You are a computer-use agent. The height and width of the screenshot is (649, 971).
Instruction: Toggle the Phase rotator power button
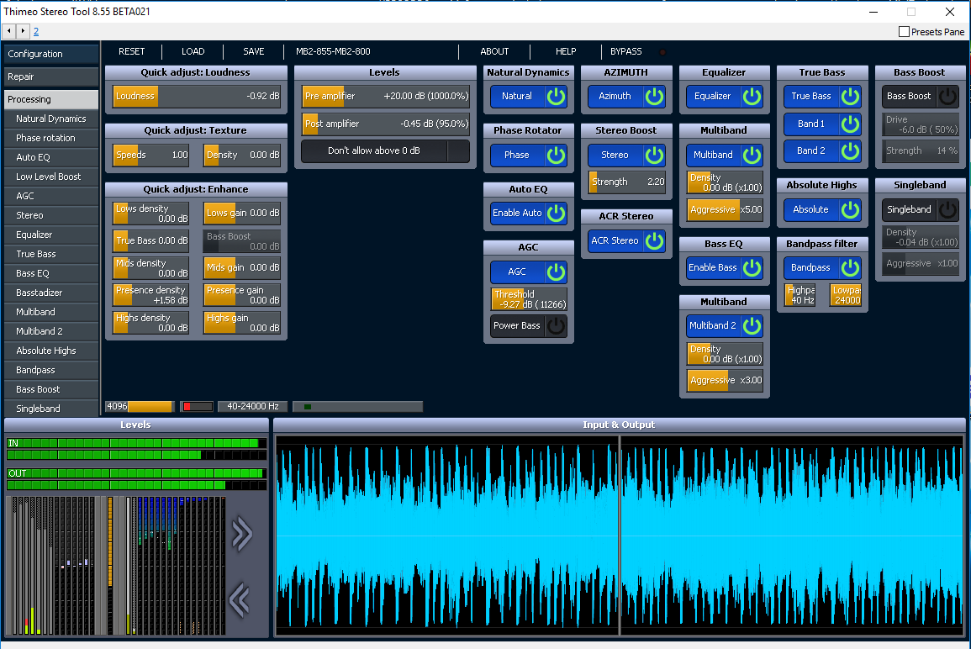(x=556, y=155)
